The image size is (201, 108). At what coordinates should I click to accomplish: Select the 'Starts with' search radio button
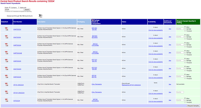point(19,7)
